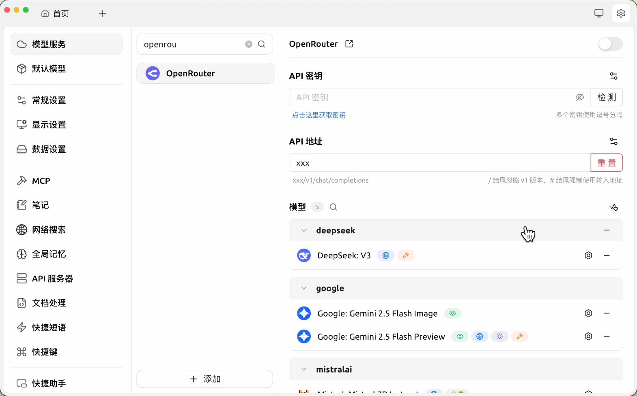Click Gemini 2.5 Flash Image vision tag
Image resolution: width=637 pixels, height=396 pixels.
tap(452, 313)
